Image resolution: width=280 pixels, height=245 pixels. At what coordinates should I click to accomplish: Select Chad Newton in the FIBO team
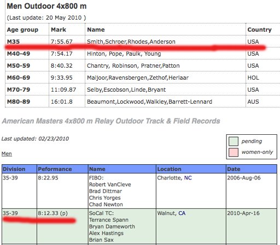(x=106, y=205)
